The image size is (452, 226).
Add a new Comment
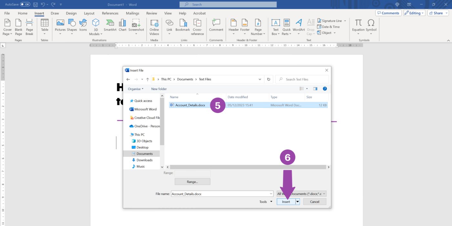coord(216,26)
